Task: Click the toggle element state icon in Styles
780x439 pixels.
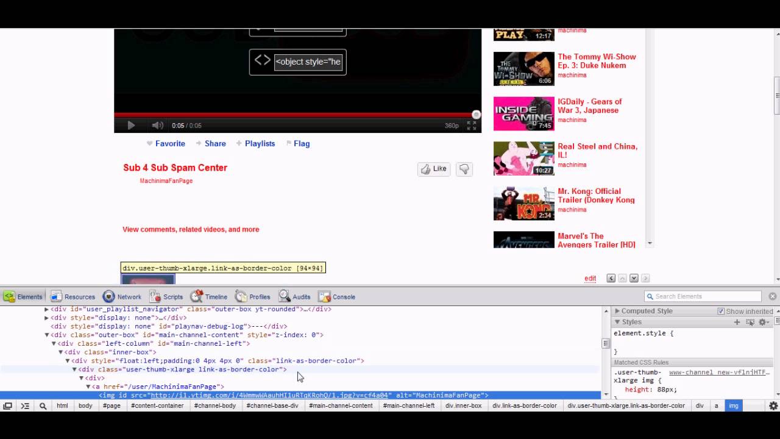Action: [750, 322]
